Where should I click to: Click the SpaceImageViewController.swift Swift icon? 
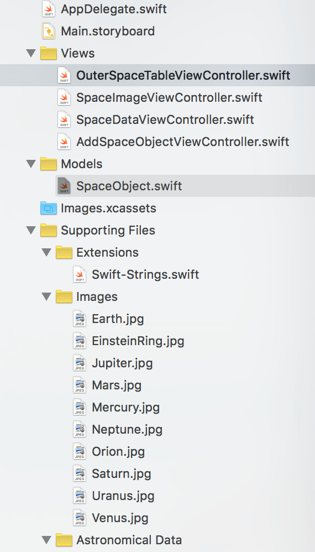tap(64, 97)
